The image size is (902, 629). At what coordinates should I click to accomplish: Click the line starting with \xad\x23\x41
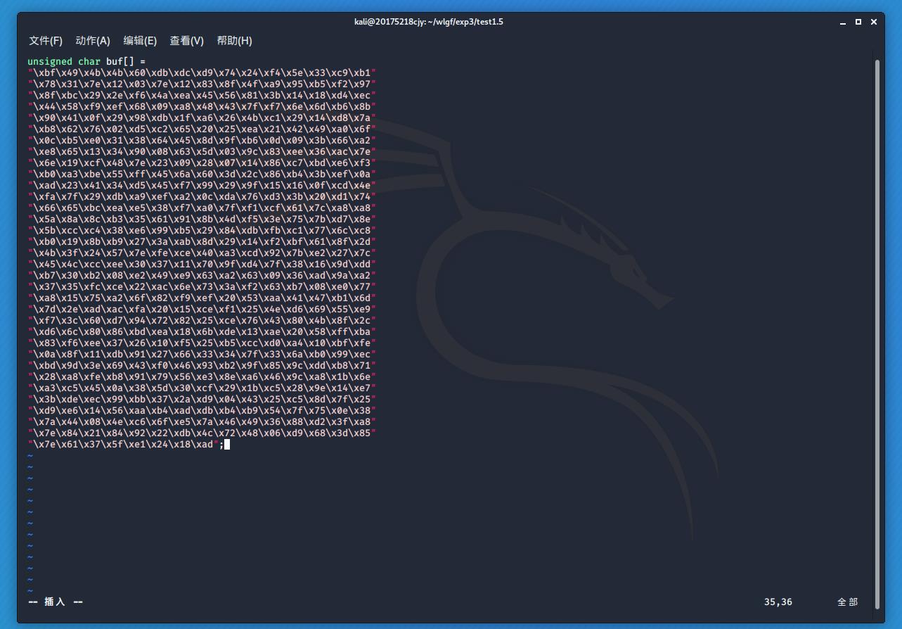(202, 186)
